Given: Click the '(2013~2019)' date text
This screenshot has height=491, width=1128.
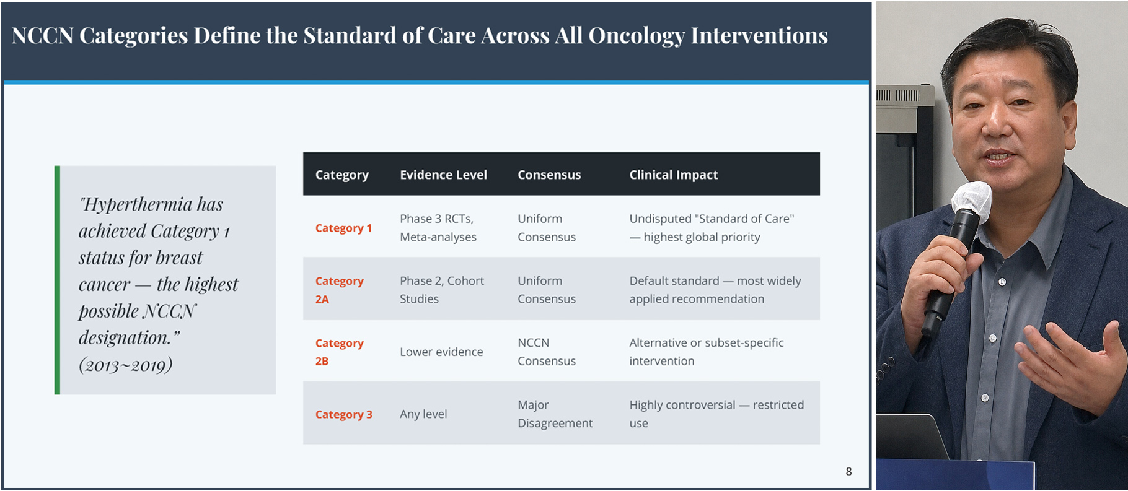Looking at the screenshot, I should pos(125,365).
